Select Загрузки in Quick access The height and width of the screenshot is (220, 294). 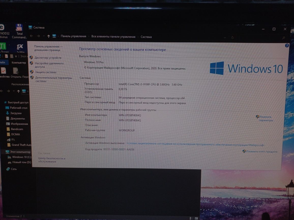click(x=16, y=113)
